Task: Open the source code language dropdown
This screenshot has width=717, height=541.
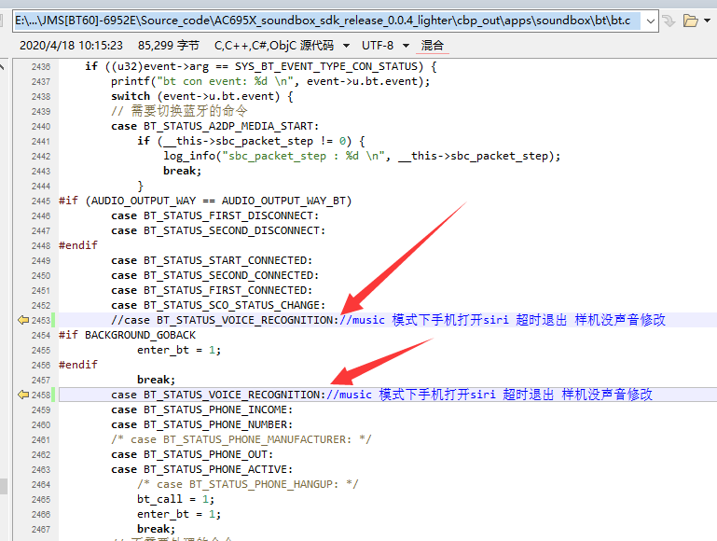Action: click(346, 46)
